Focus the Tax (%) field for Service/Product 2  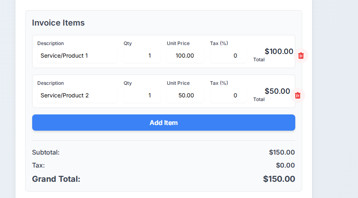[x=228, y=95]
